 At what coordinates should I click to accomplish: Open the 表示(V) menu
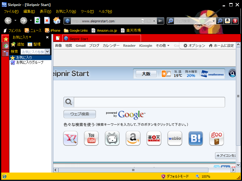(45, 11)
